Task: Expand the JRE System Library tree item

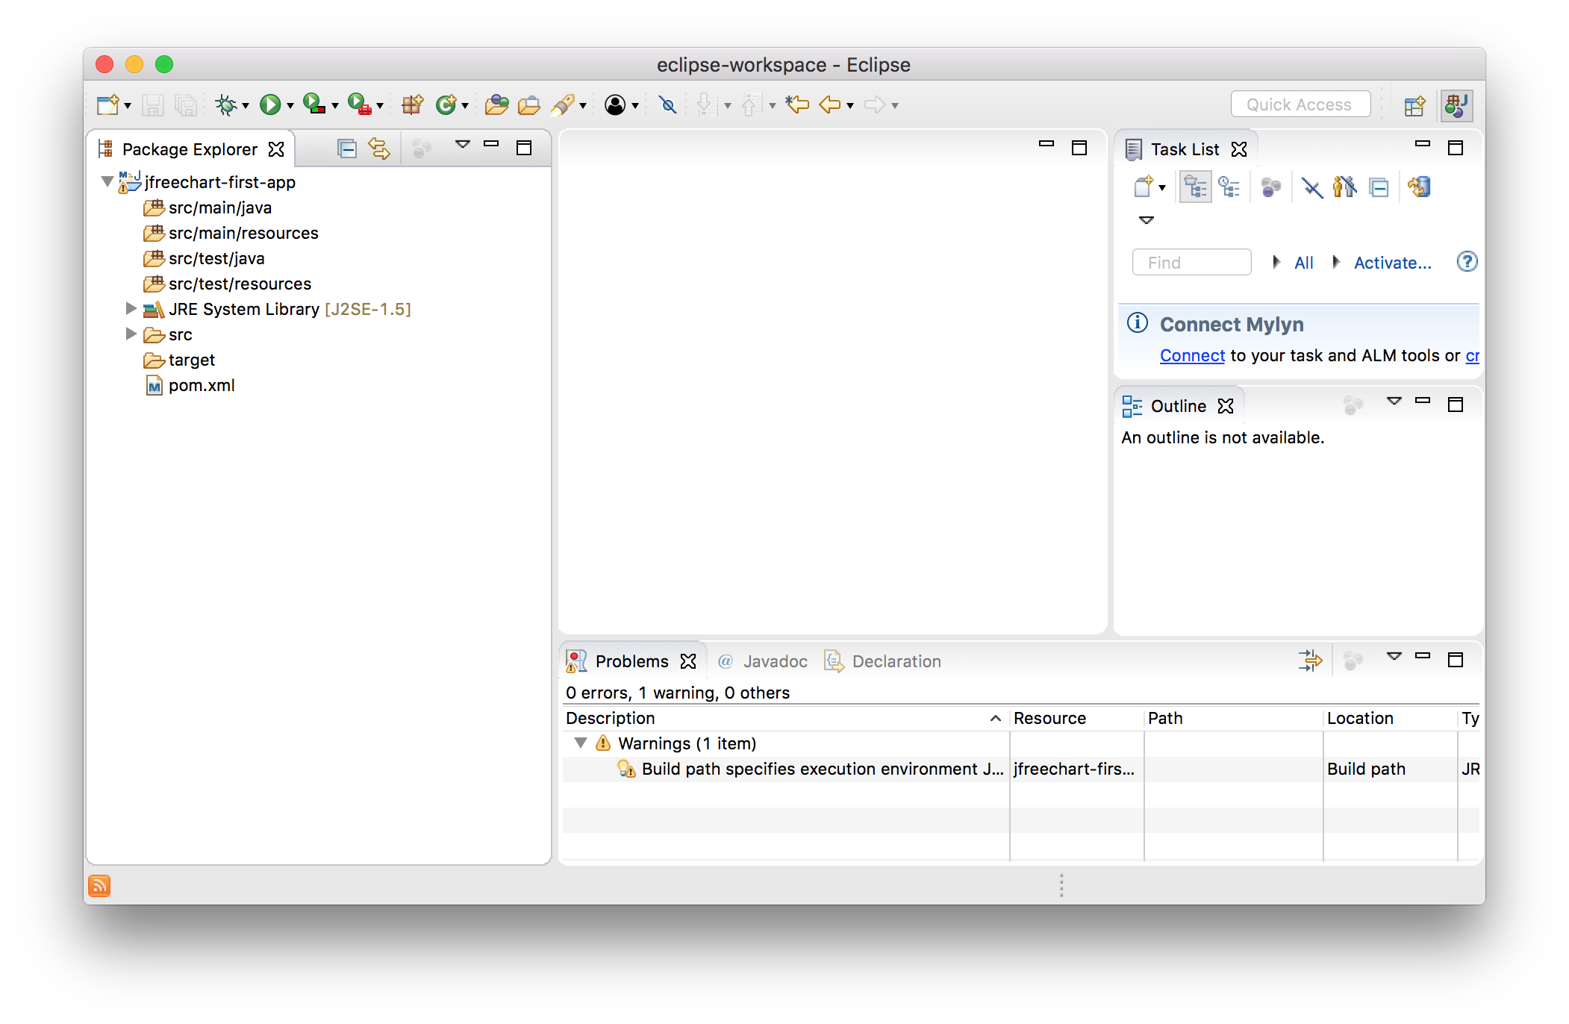Action: click(x=131, y=308)
